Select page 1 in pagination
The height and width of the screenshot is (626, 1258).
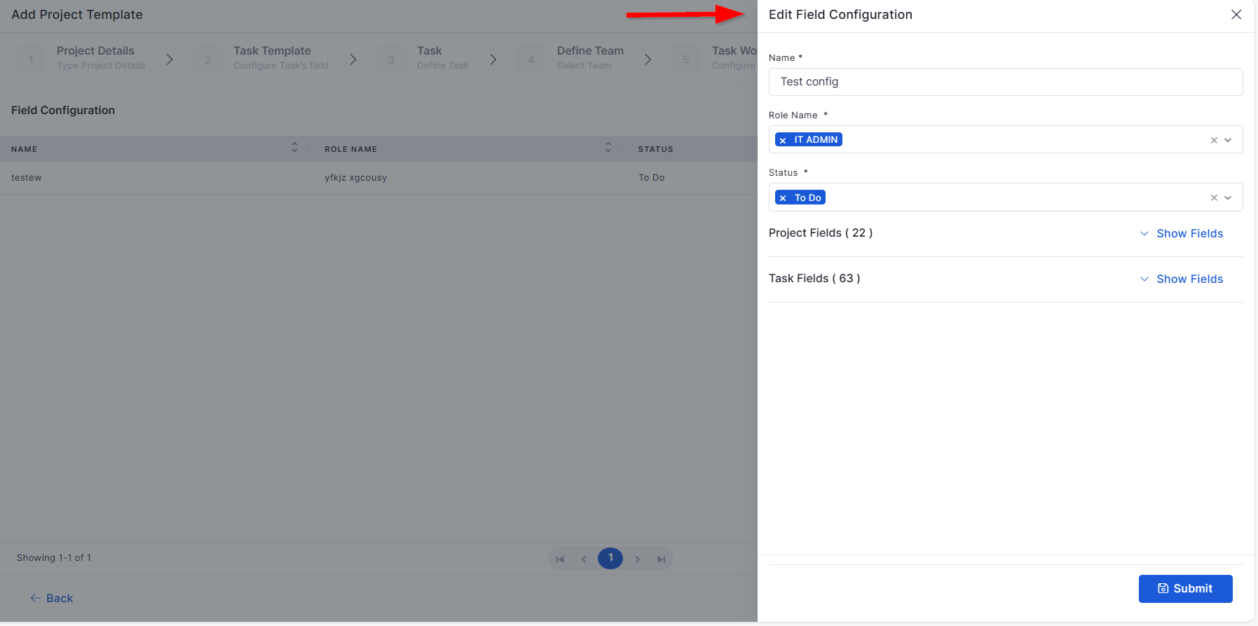610,558
